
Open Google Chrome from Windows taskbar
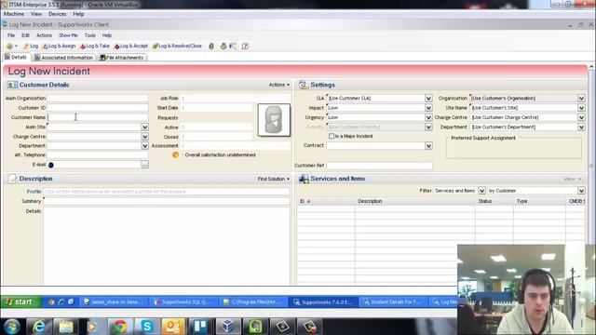click(120, 327)
